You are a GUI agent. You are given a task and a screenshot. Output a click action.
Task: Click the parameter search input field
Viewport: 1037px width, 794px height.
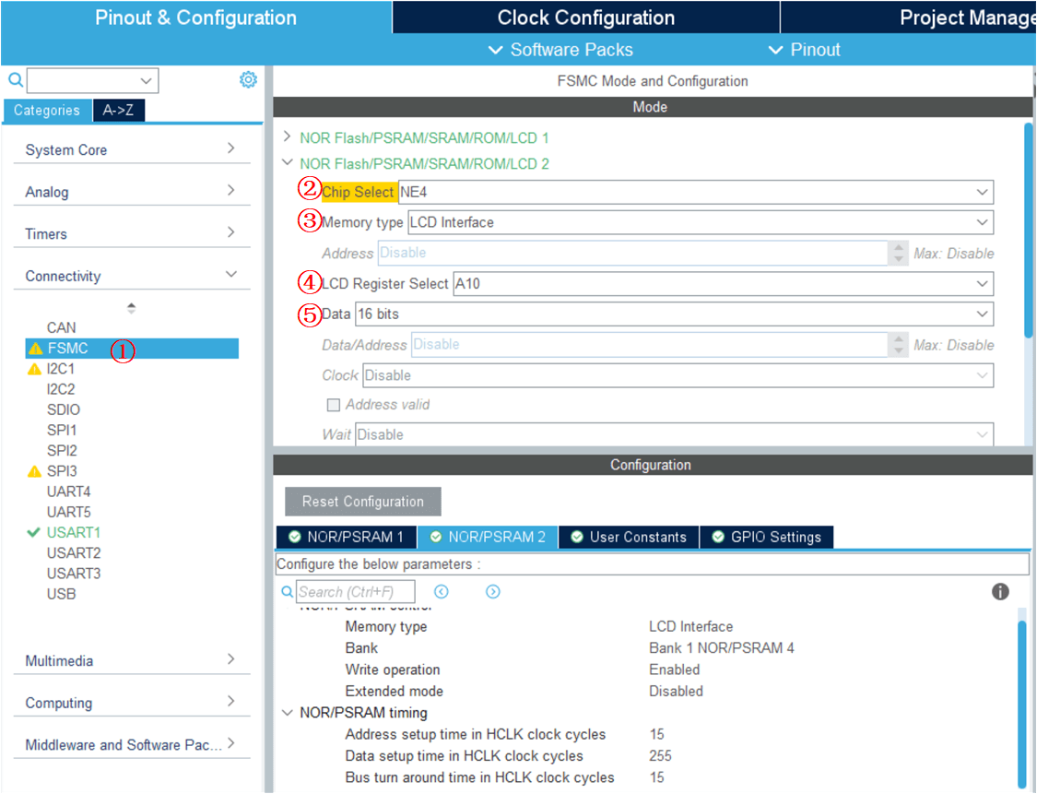click(356, 592)
